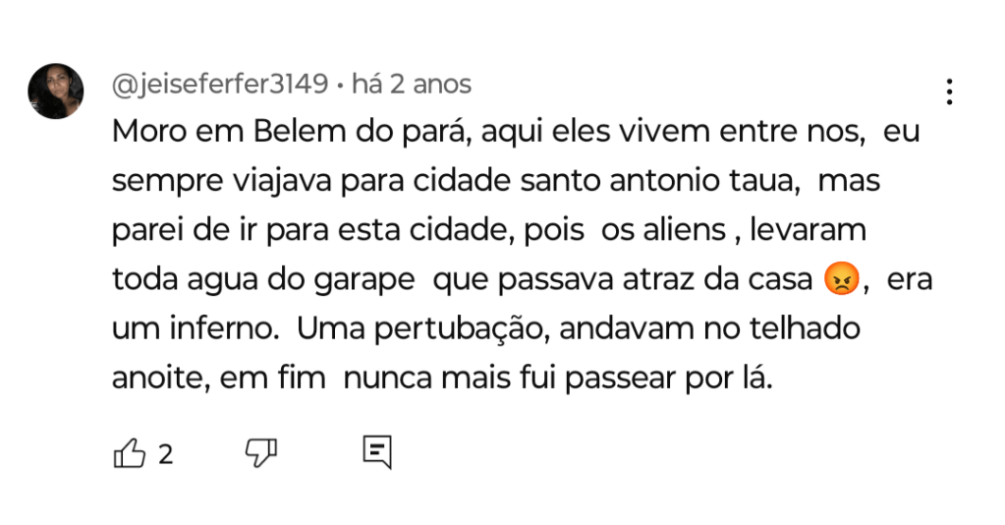Open the @jeiseferfer3149 channel link
The image size is (1005, 525).
click(x=220, y=85)
